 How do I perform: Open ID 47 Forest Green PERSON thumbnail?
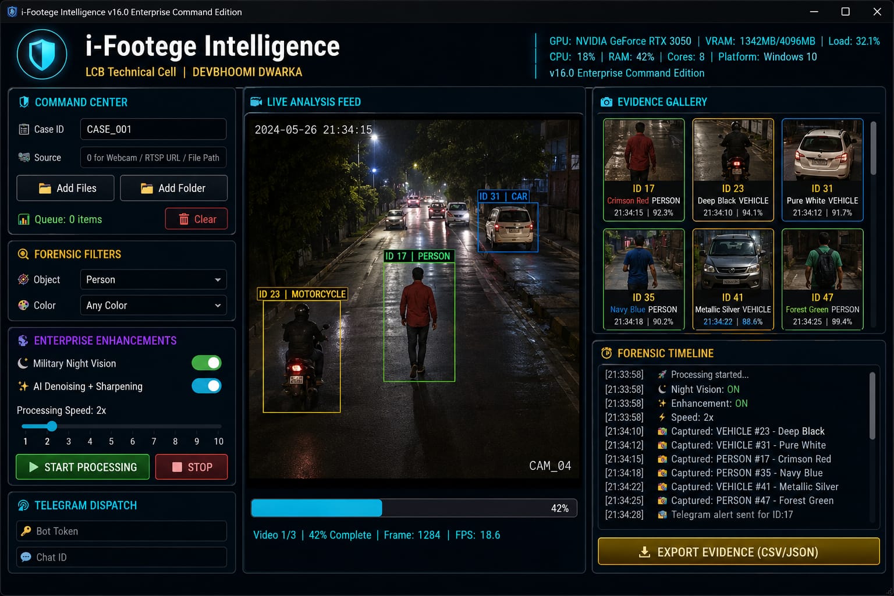[x=822, y=279]
